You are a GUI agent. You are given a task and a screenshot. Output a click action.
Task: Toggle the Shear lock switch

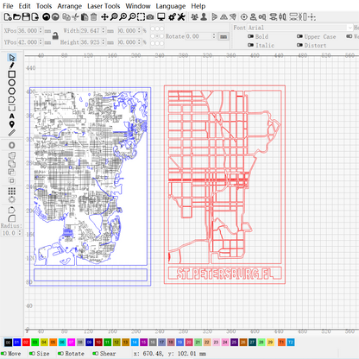pos(95,353)
